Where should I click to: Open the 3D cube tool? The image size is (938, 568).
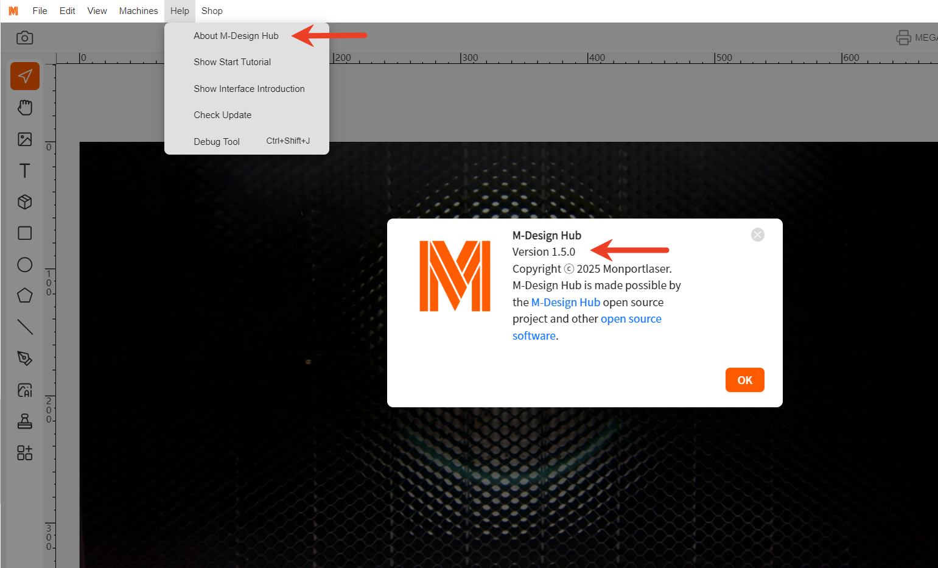[25, 202]
